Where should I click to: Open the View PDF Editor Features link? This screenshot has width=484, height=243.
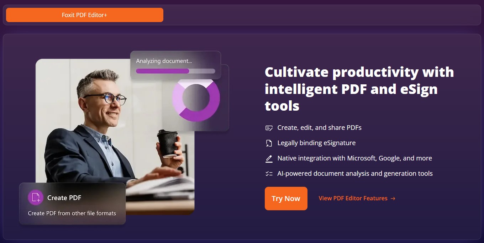[x=357, y=199]
